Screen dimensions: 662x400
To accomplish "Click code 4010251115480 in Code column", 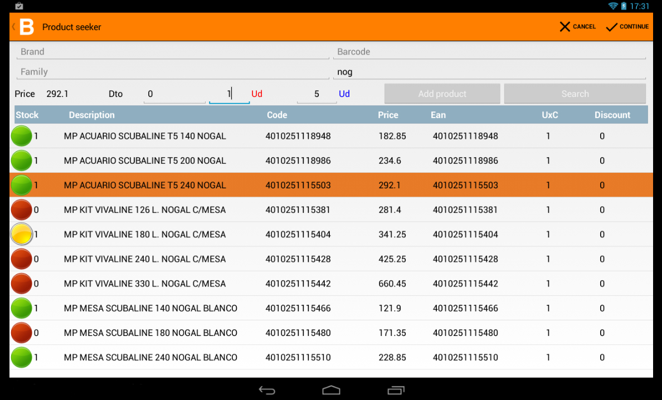I will click(298, 333).
